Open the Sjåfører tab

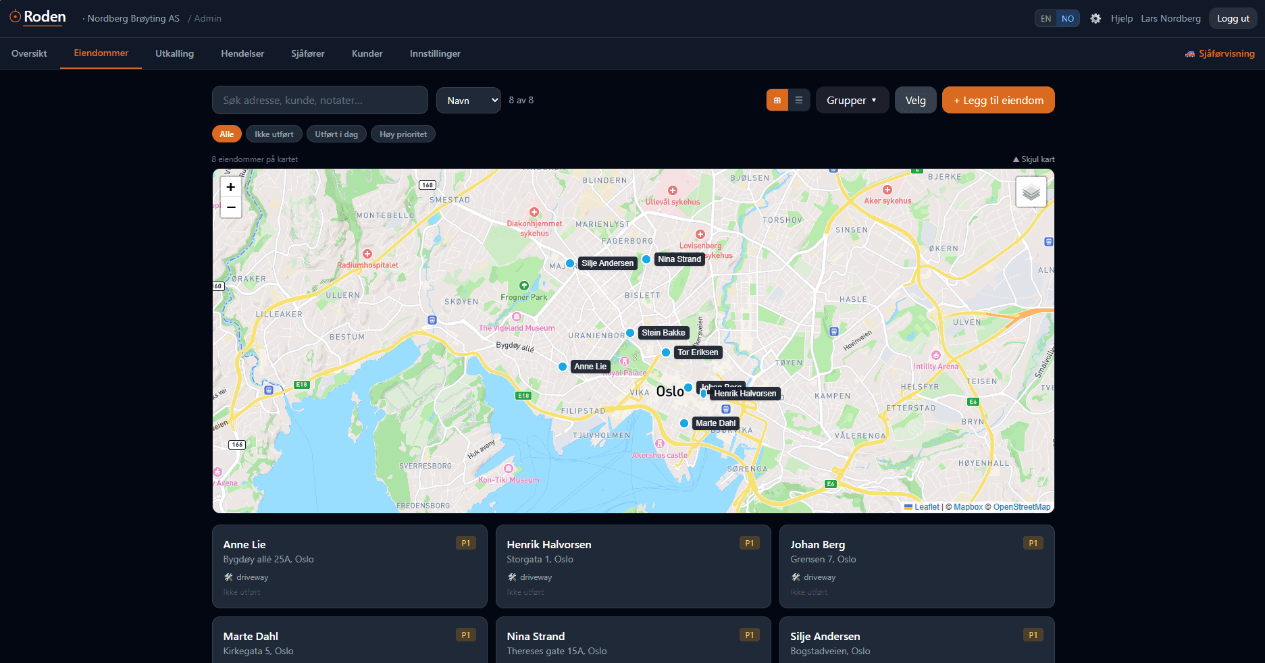pos(308,53)
